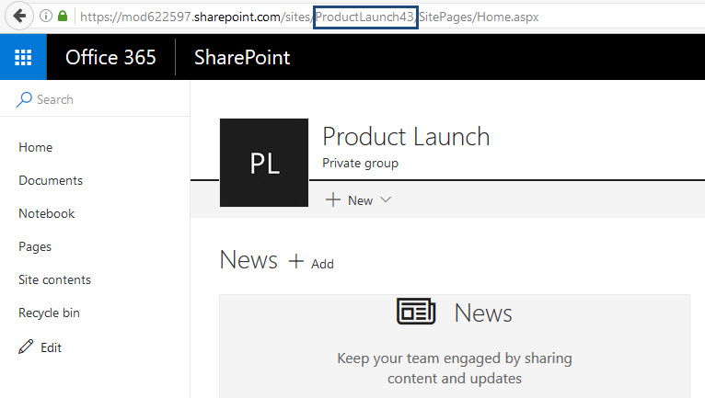Click the Private group label
The height and width of the screenshot is (398, 705).
coord(360,163)
